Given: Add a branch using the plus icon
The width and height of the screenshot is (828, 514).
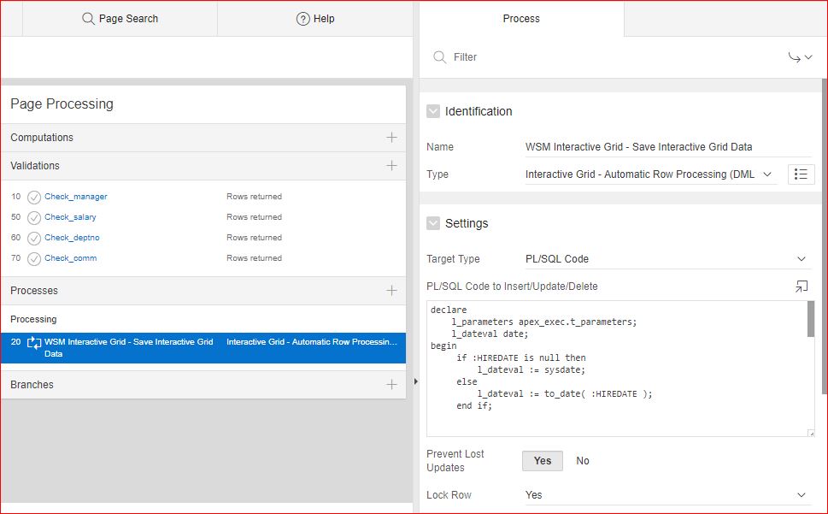Looking at the screenshot, I should [391, 385].
